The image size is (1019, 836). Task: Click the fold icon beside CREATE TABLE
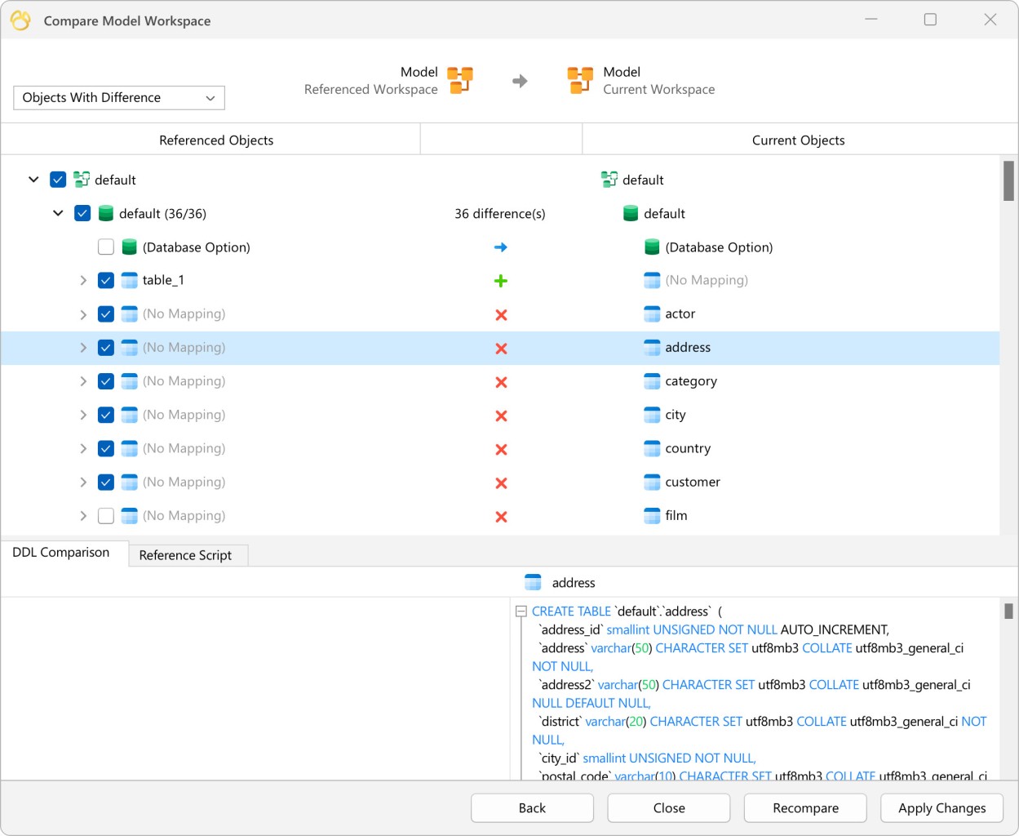tap(521, 611)
